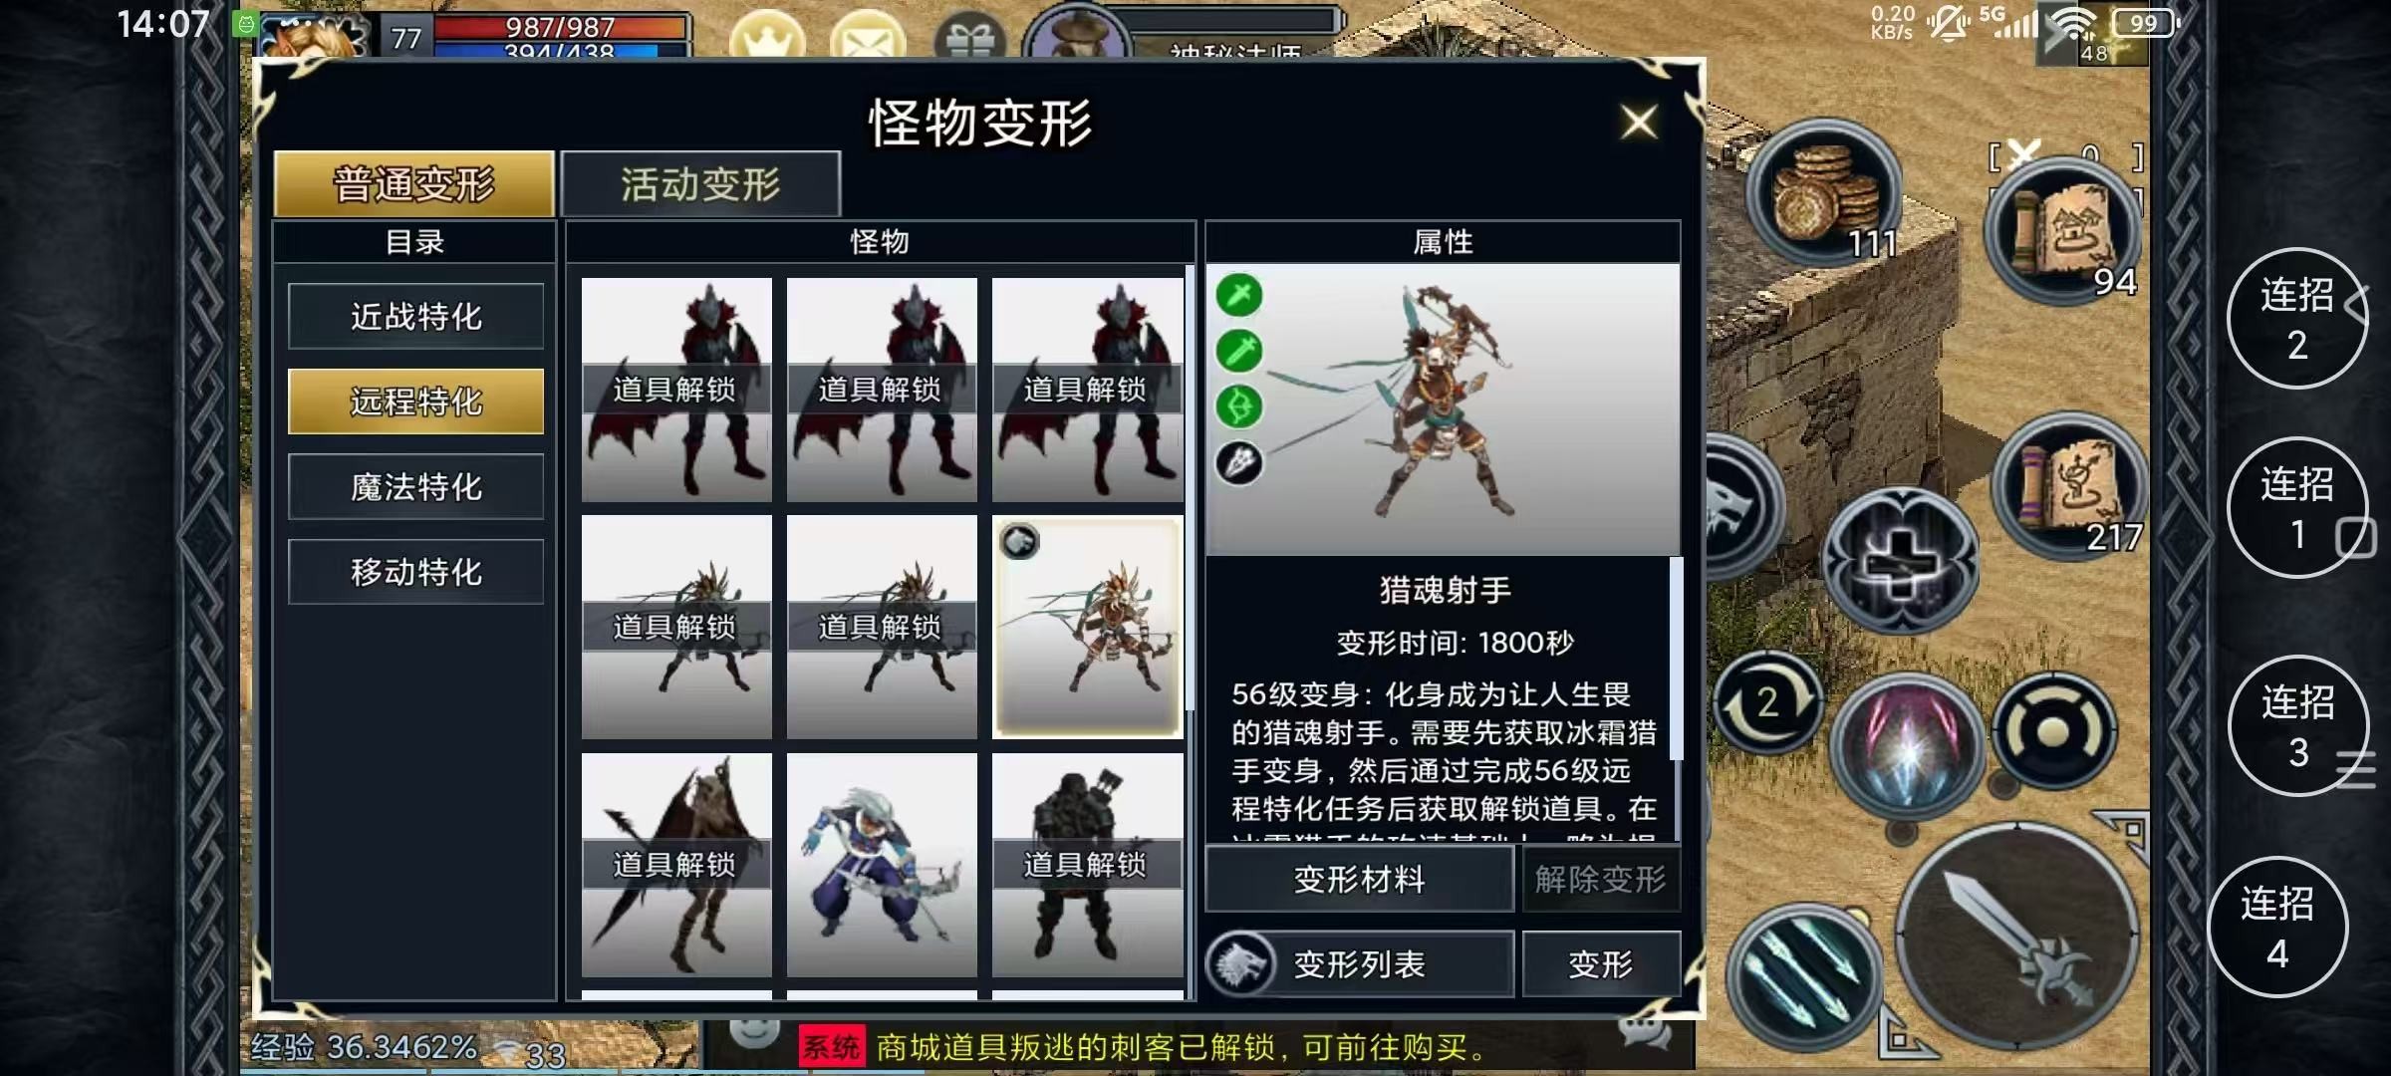The width and height of the screenshot is (2391, 1076).
Task: Open the 移动特化 category
Action: click(x=416, y=572)
